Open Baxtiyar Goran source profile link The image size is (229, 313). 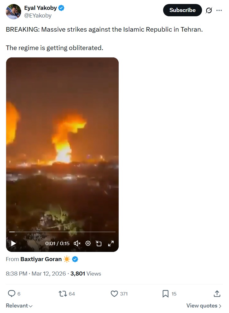(x=41, y=259)
